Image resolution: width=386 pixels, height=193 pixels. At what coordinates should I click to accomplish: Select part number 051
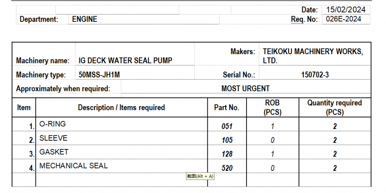227,126
